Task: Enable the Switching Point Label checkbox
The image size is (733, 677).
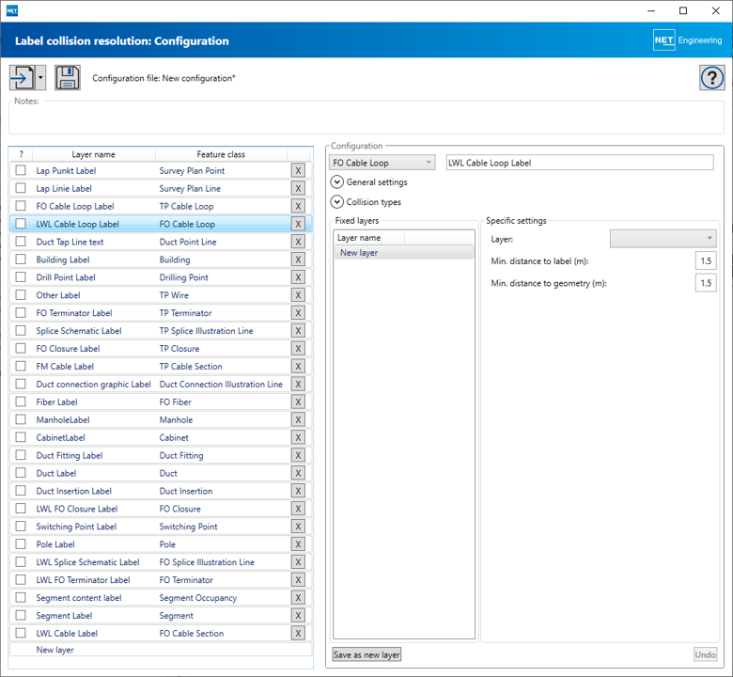Action: click(21, 526)
